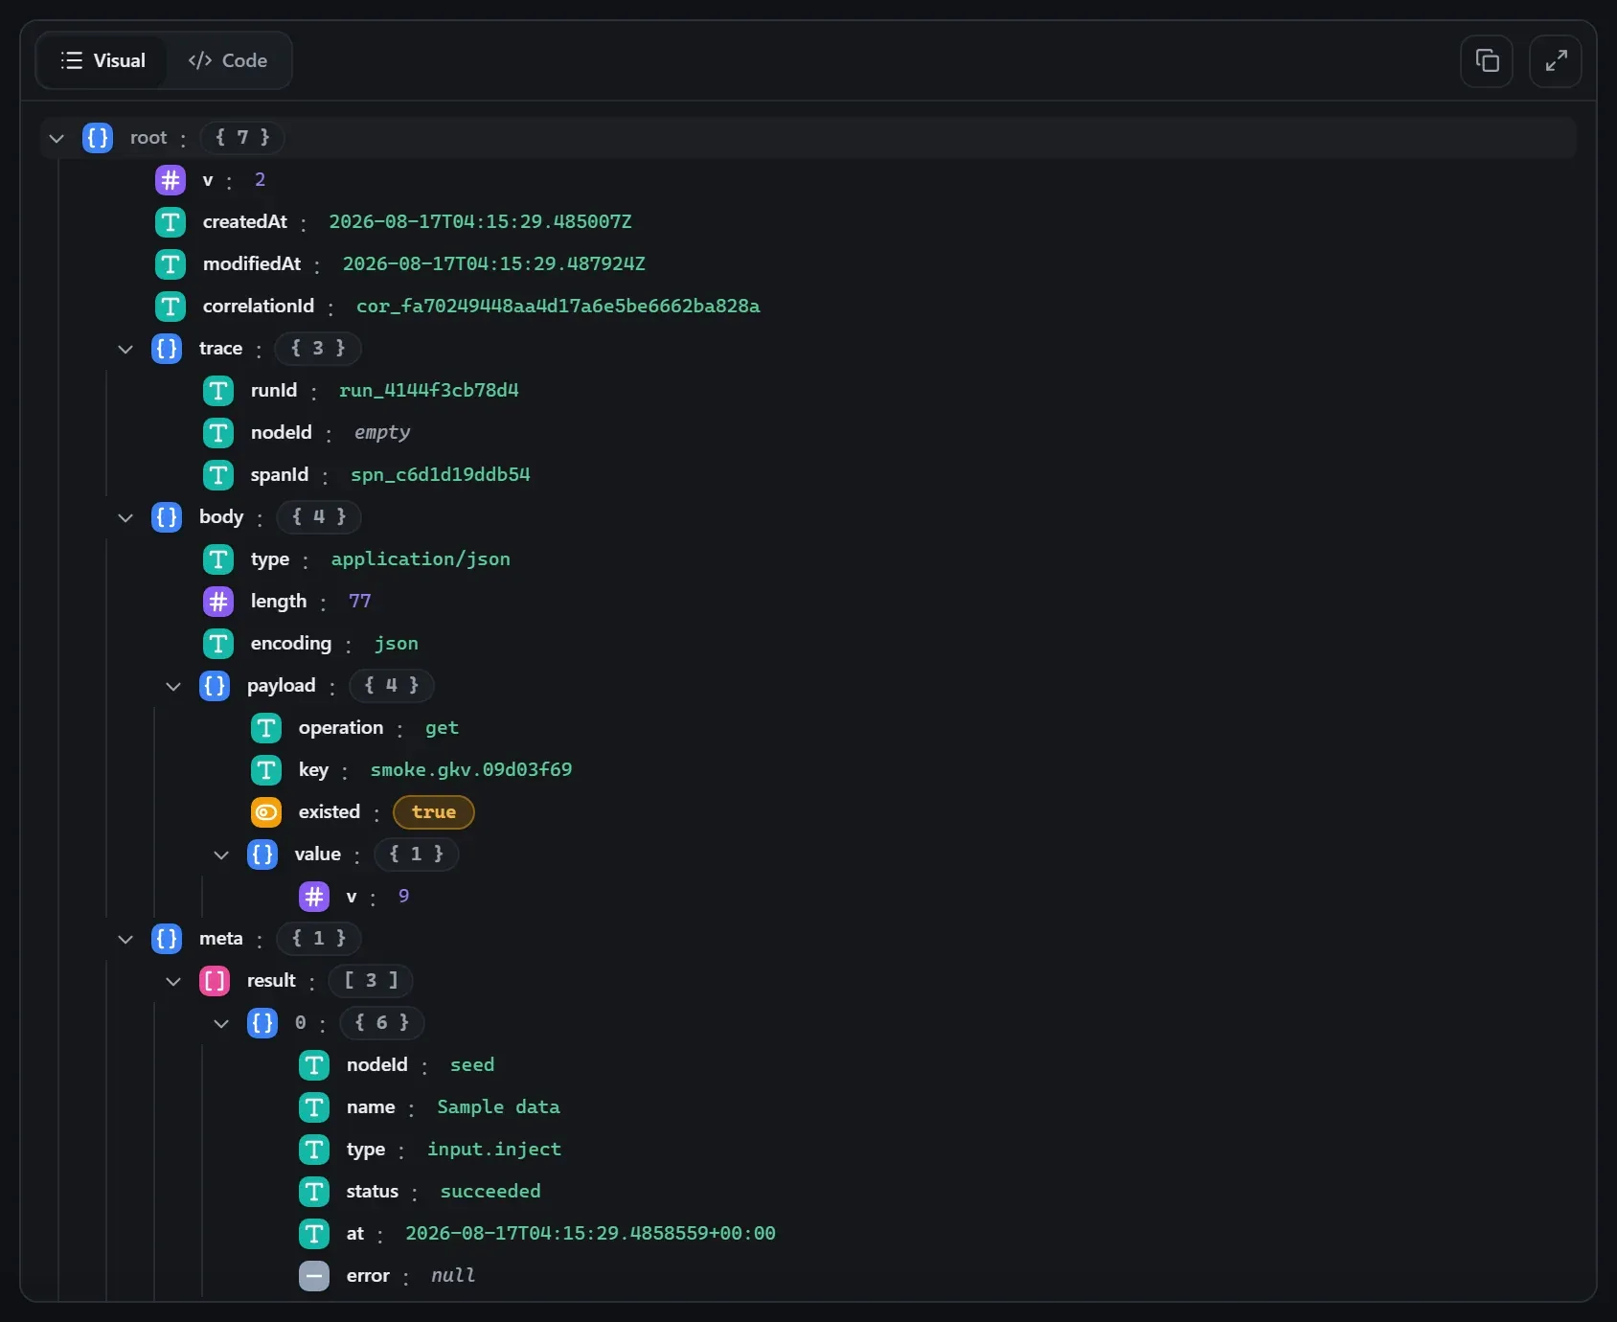Collapse result item 0 chevron
Image resolution: width=1617 pixels, height=1322 pixels.
(221, 1023)
